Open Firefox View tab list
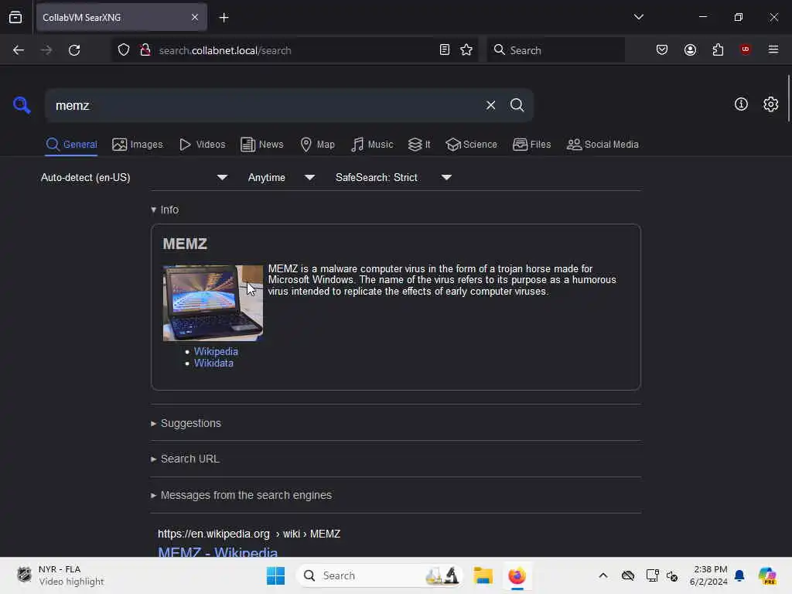792x594 pixels. click(15, 18)
